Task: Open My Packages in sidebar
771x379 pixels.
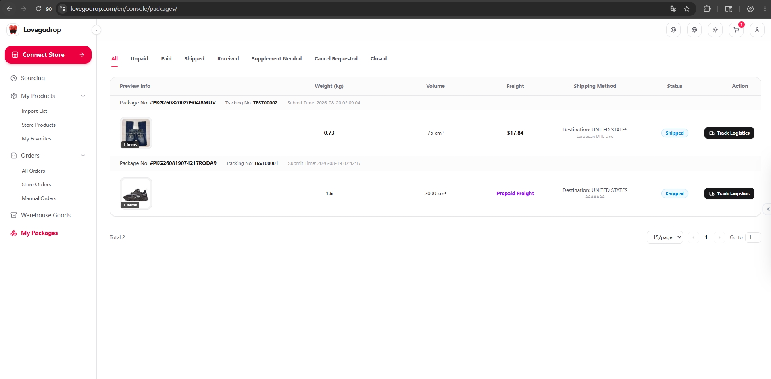Action: point(40,233)
